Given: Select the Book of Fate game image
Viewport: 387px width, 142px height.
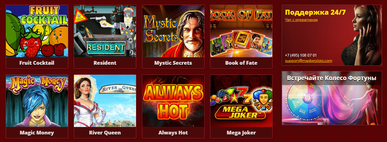Looking at the screenshot, I should click(241, 31).
